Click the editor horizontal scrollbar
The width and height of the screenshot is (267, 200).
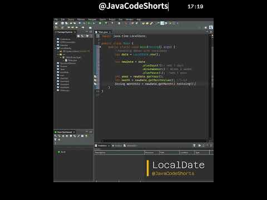coord(155,141)
